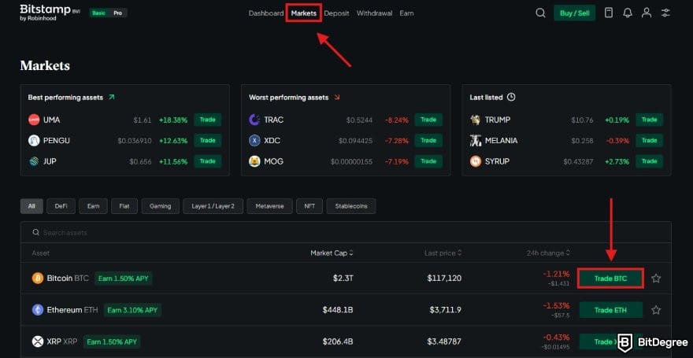Viewport: 693px width, 358px height.
Task: Click Trade button next to TRUMP
Action: (649, 120)
